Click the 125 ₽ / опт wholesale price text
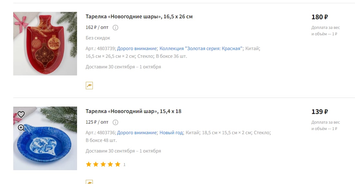Image resolution: width=355 pixels, height=184 pixels. (x=97, y=122)
